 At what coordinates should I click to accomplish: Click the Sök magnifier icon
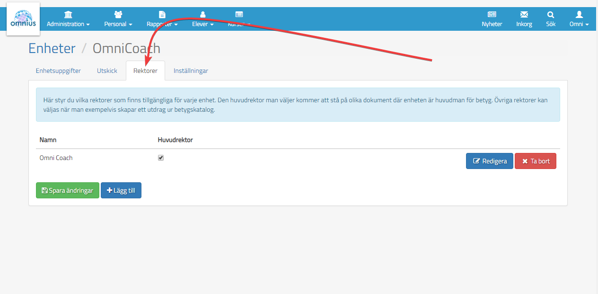[551, 15]
